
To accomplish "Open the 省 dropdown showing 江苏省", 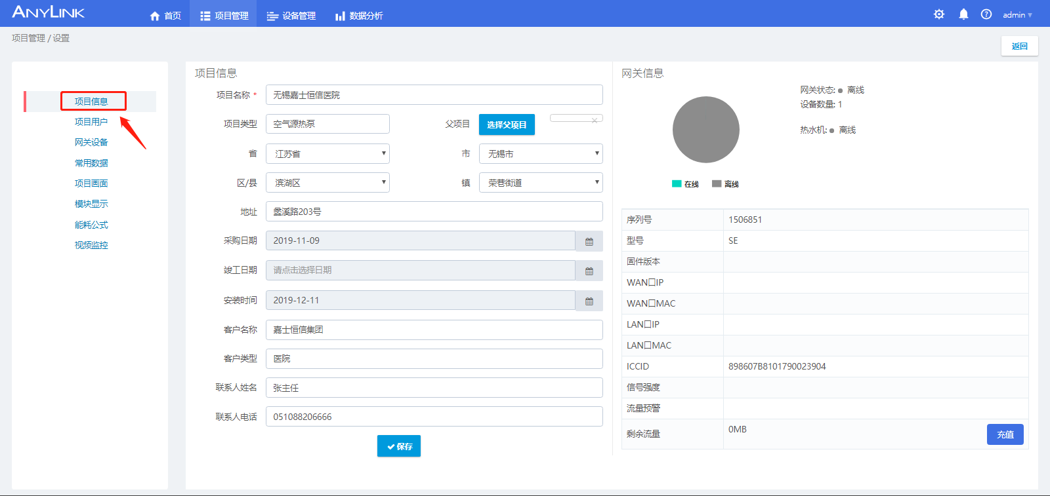I will 327,154.
